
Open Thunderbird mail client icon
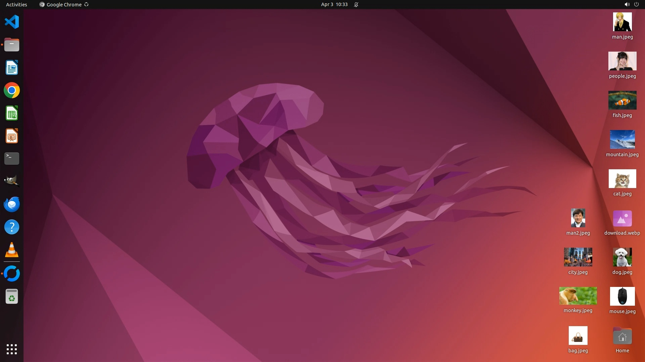pyautogui.click(x=12, y=204)
